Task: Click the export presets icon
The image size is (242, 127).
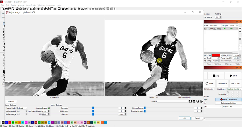Action: 201,101
